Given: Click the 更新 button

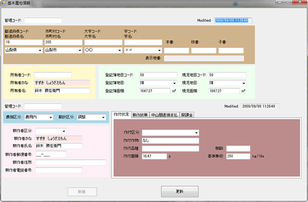Looking at the screenshot, I should click(x=180, y=192).
